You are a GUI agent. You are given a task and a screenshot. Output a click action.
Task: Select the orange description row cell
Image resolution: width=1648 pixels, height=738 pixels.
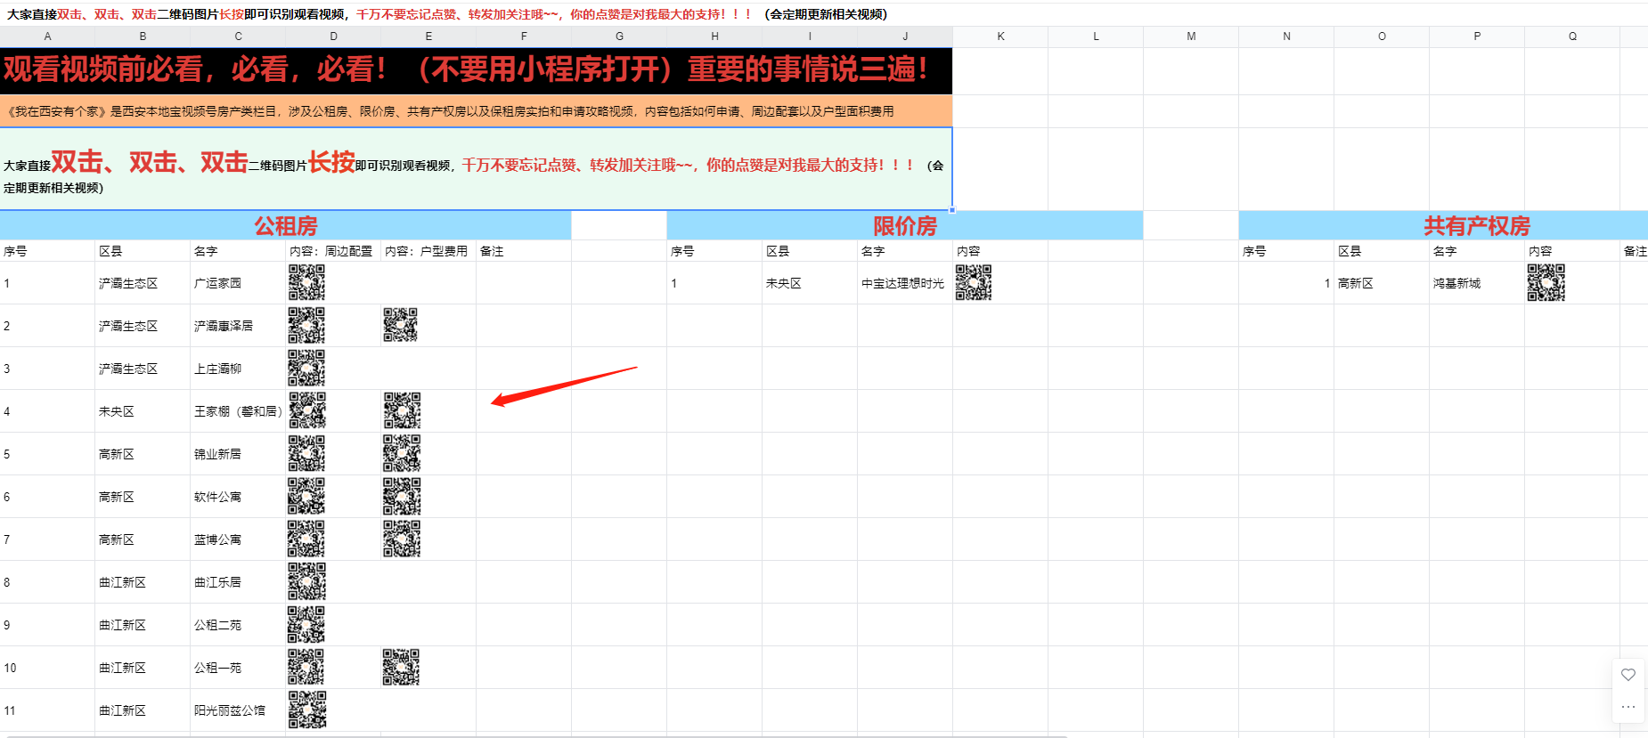[x=476, y=111]
